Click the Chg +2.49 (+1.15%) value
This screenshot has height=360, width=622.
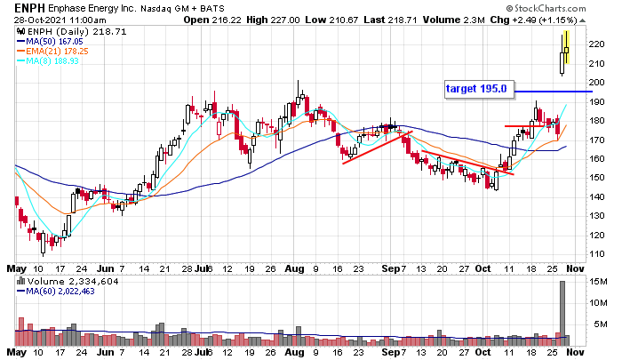click(533, 20)
